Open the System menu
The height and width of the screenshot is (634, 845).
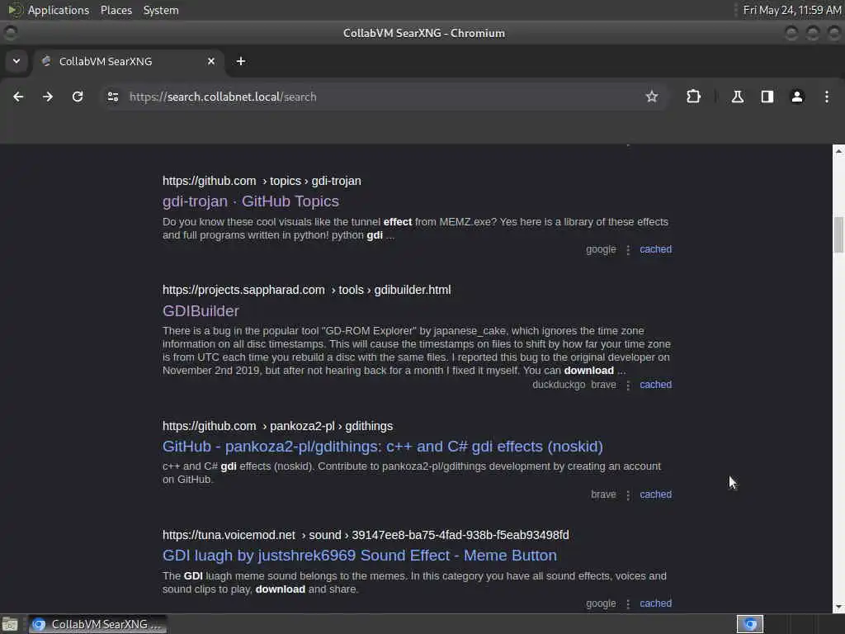coord(161,10)
